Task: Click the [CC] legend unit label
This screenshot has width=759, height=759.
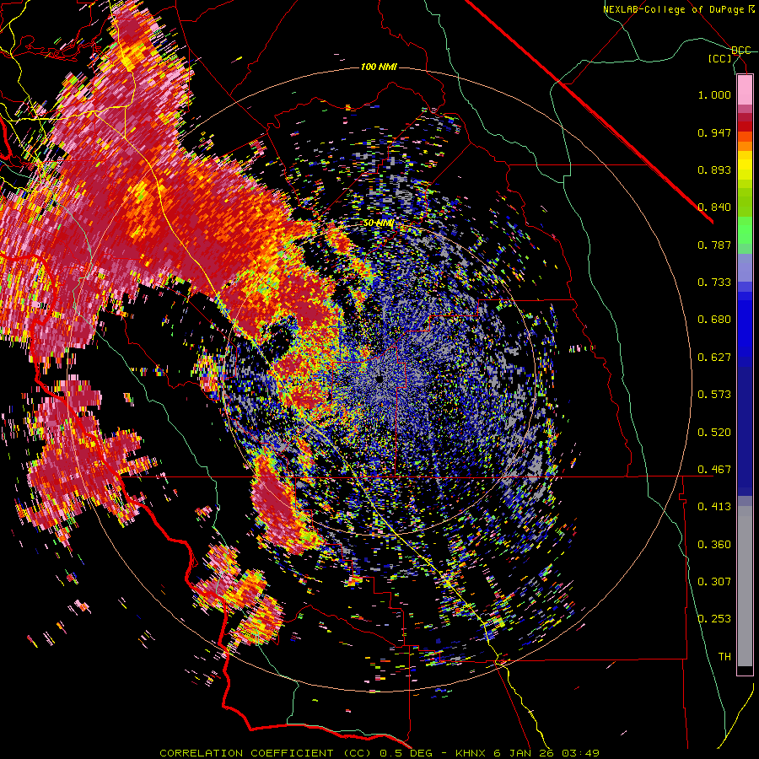Action: [719, 58]
